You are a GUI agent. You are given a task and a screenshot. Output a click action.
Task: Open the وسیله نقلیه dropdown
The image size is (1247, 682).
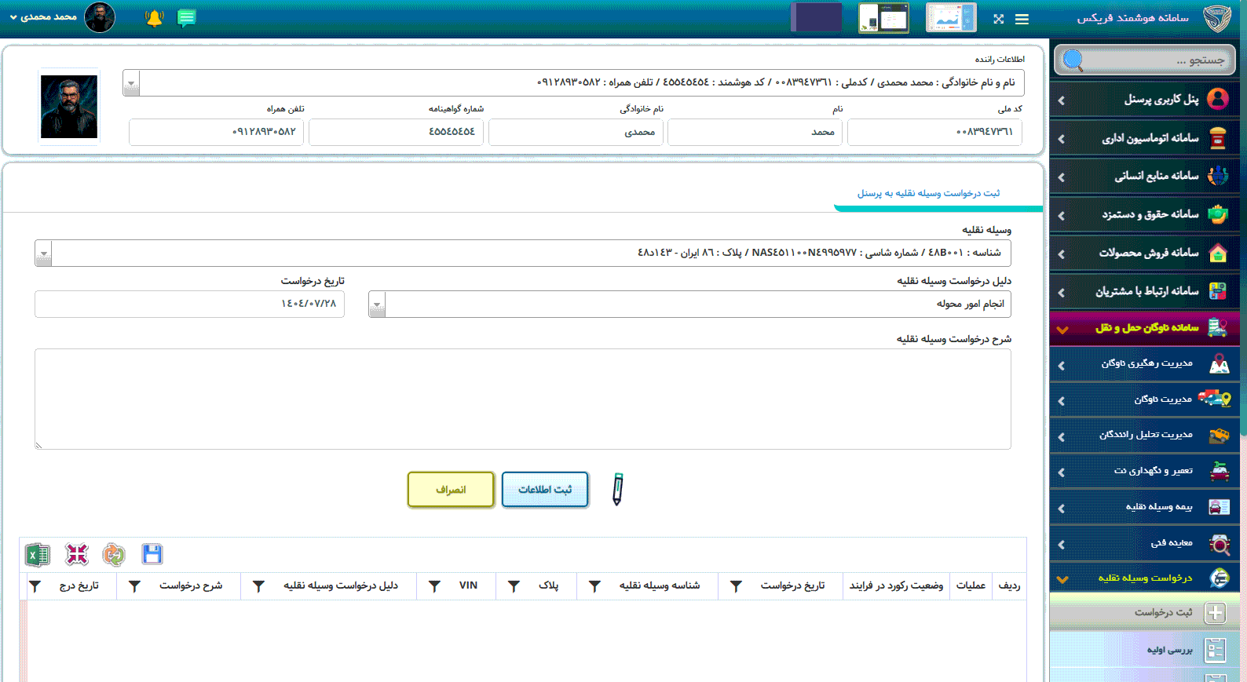tap(44, 253)
